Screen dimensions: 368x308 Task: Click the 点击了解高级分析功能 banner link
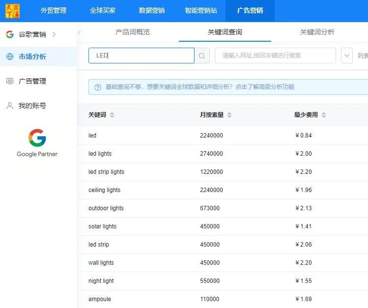pos(264,87)
